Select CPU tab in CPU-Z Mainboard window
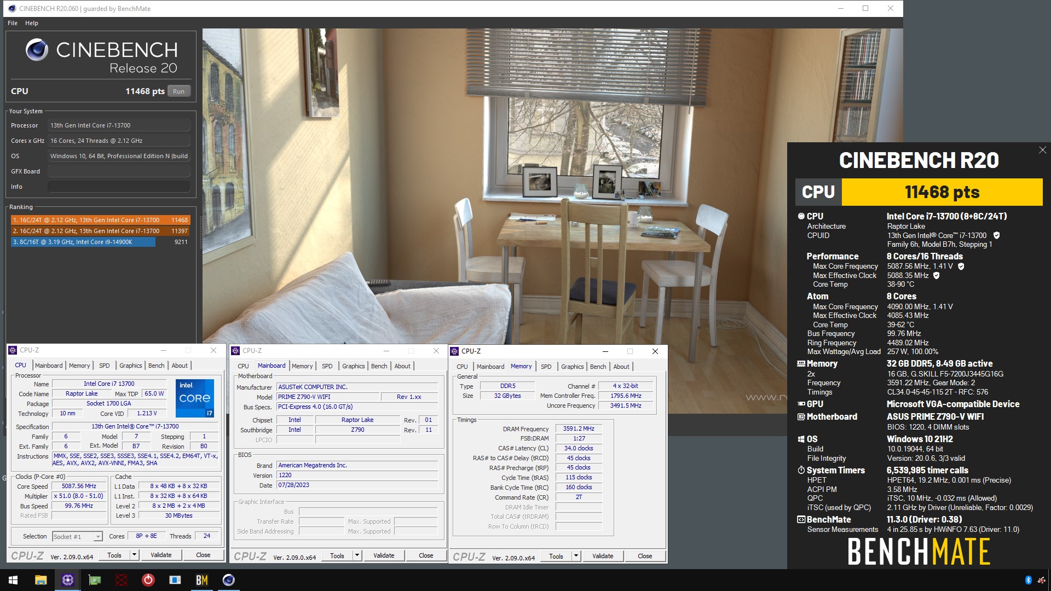The height and width of the screenshot is (591, 1051). (x=243, y=366)
